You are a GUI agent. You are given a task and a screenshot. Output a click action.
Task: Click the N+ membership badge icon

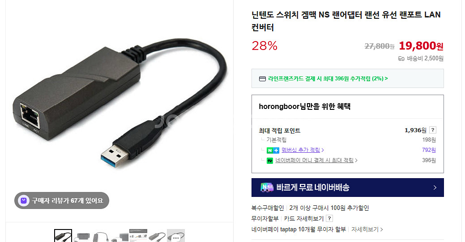coord(273,150)
